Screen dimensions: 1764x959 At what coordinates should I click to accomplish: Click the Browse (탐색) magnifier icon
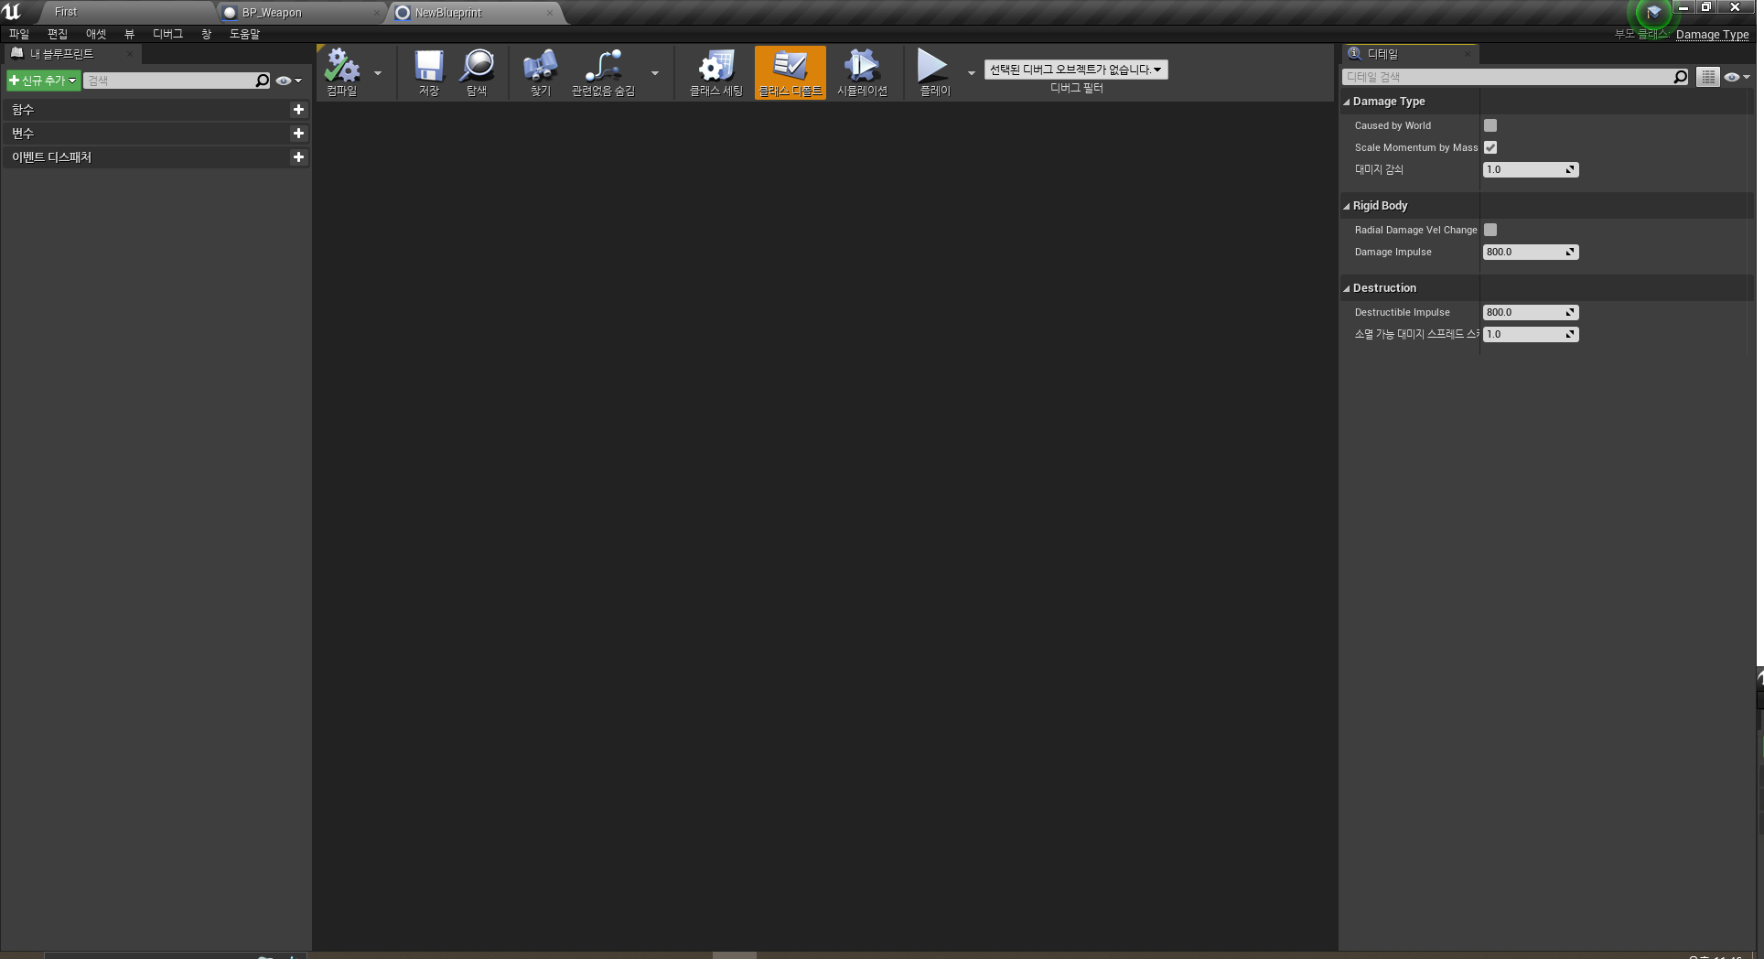[477, 72]
